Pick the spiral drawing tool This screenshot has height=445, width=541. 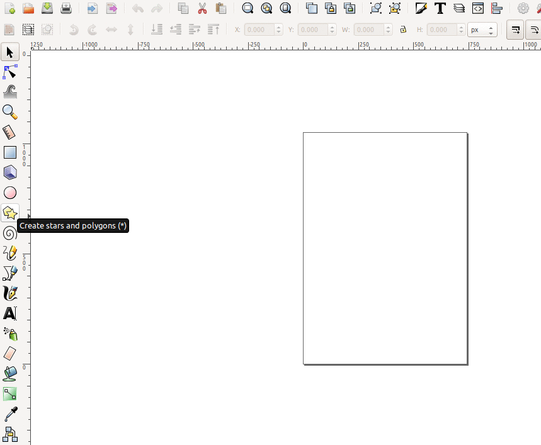pyautogui.click(x=10, y=233)
